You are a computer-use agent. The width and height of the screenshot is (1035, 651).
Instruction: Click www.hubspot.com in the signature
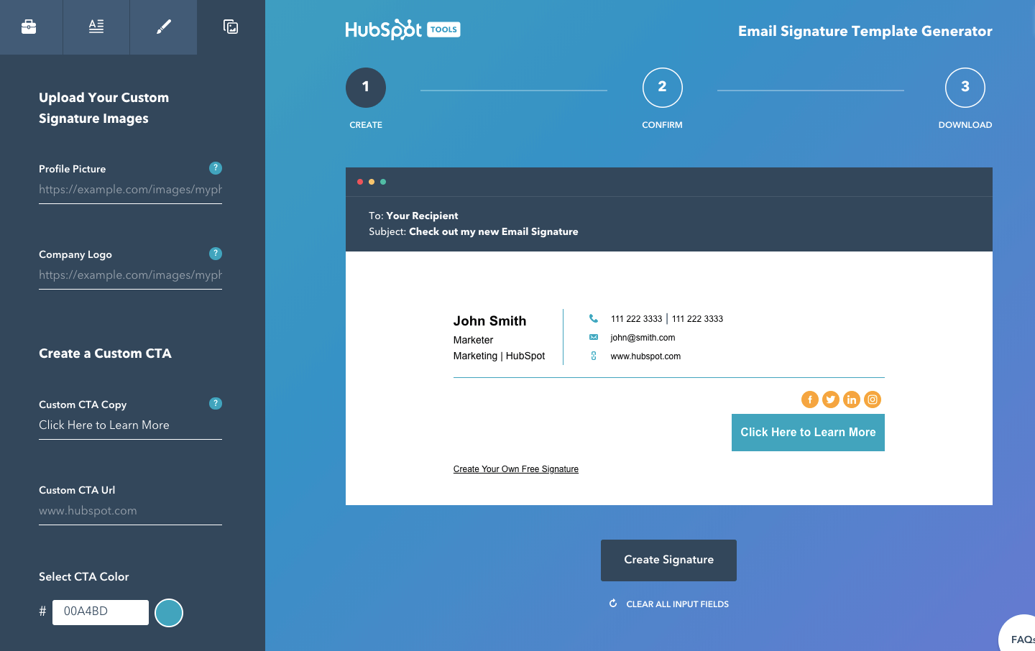645,356
